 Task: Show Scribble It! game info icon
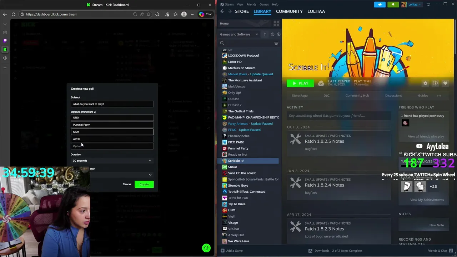(435, 83)
